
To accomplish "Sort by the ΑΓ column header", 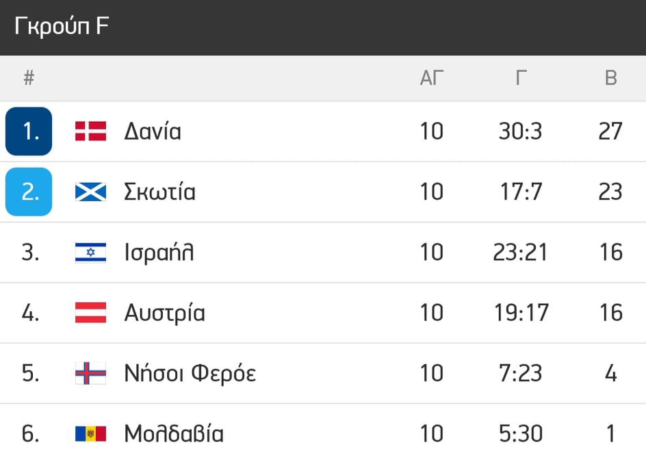I will pyautogui.click(x=431, y=78).
